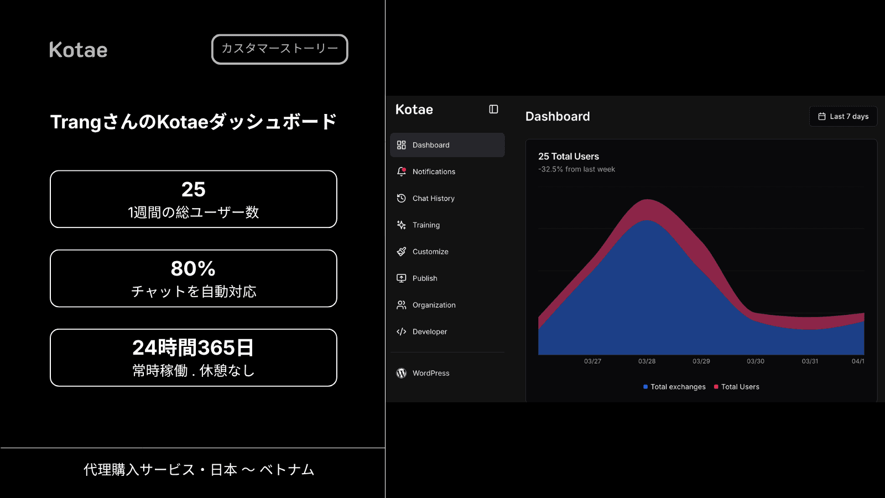Click the Organization people icon
885x498 pixels.
click(x=402, y=305)
